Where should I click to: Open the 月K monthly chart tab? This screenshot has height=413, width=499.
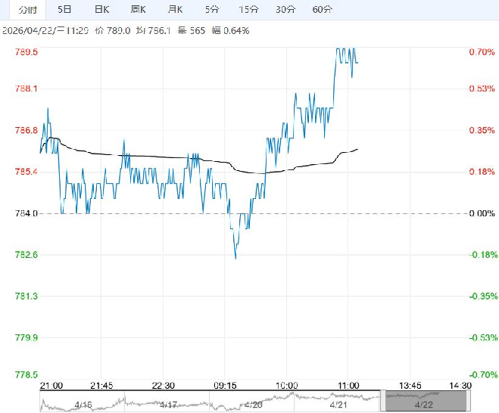(175, 9)
